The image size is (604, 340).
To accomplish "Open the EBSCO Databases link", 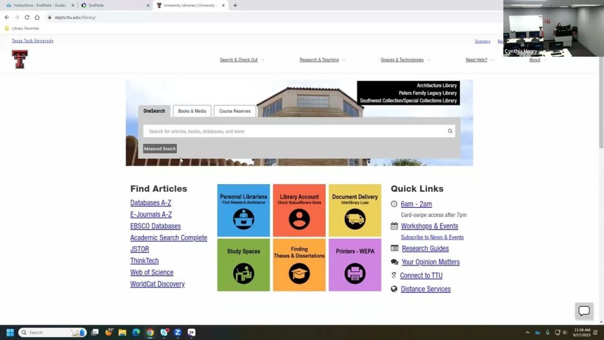I will pyautogui.click(x=155, y=226).
